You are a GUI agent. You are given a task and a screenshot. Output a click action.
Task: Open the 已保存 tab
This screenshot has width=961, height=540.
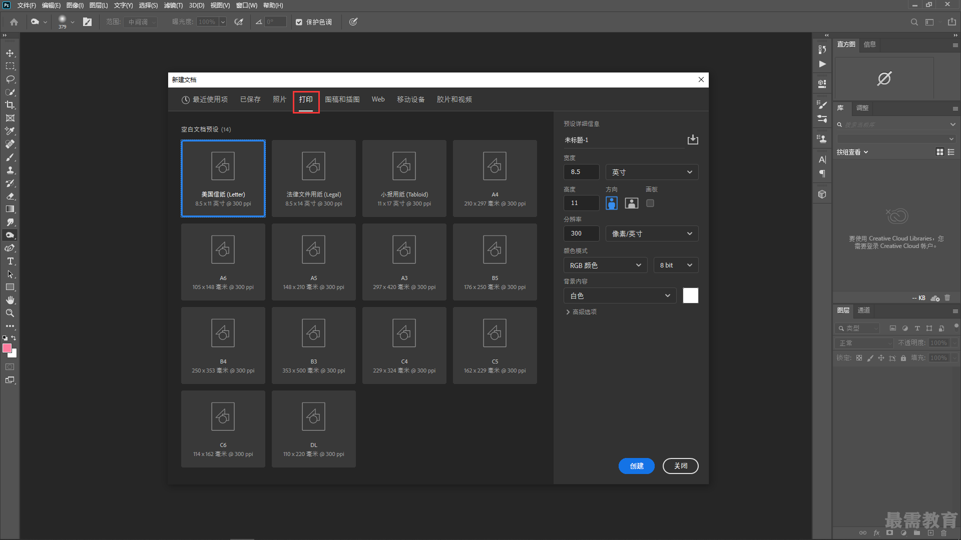[x=250, y=99]
